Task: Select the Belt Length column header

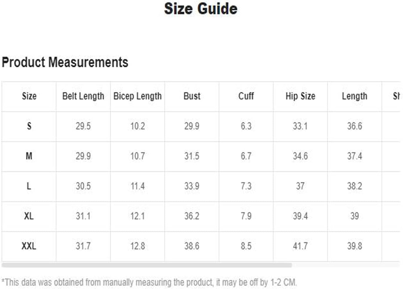Action: (83, 96)
